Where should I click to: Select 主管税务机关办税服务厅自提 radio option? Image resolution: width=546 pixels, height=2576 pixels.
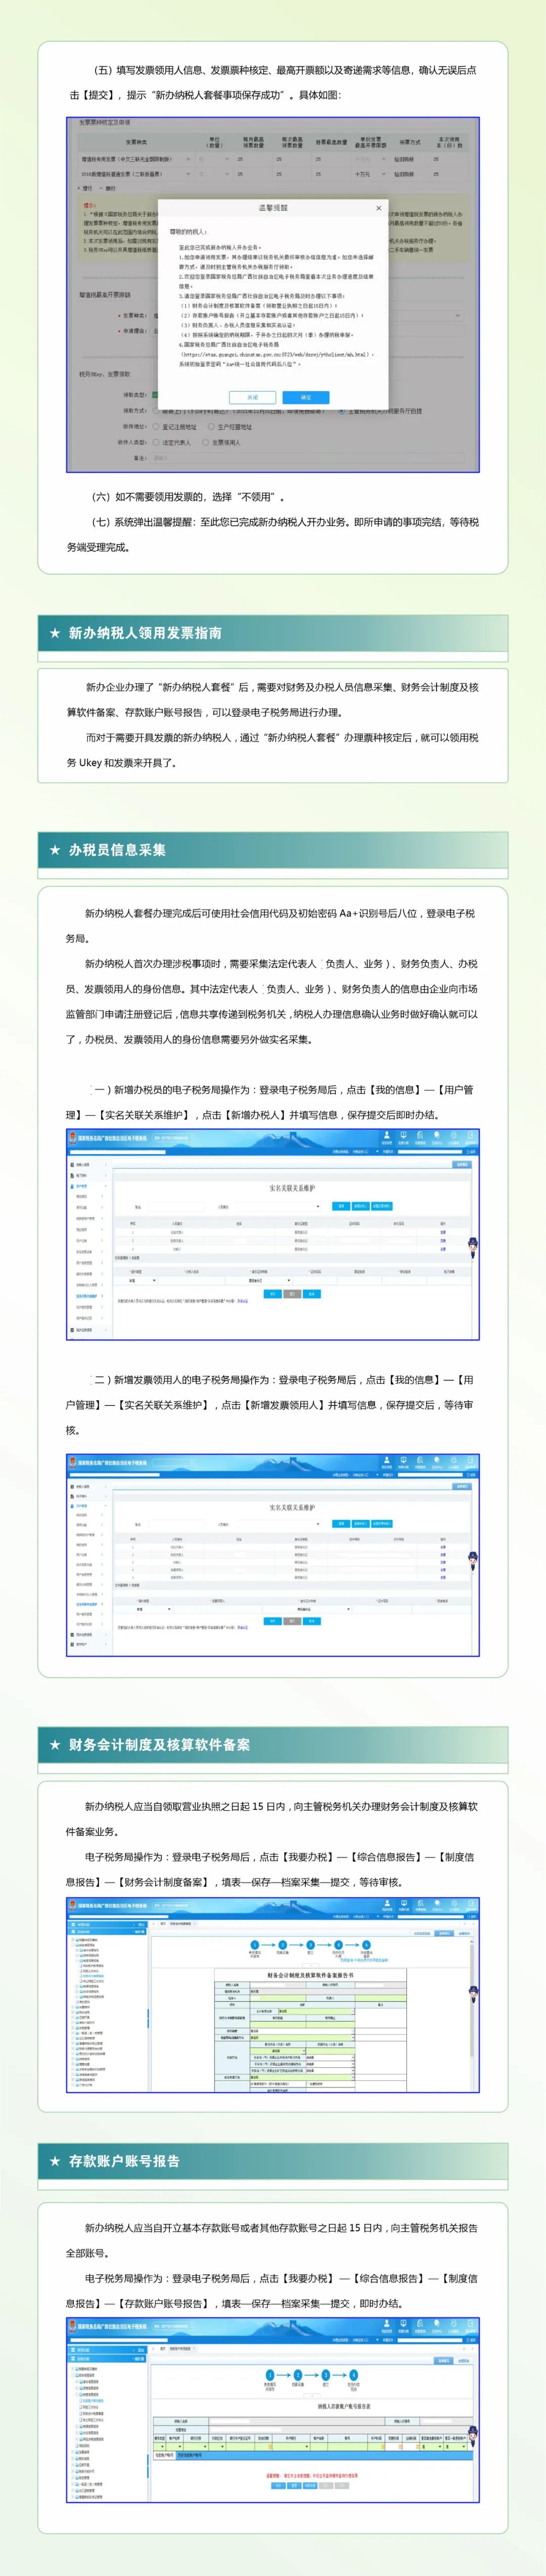(x=342, y=411)
